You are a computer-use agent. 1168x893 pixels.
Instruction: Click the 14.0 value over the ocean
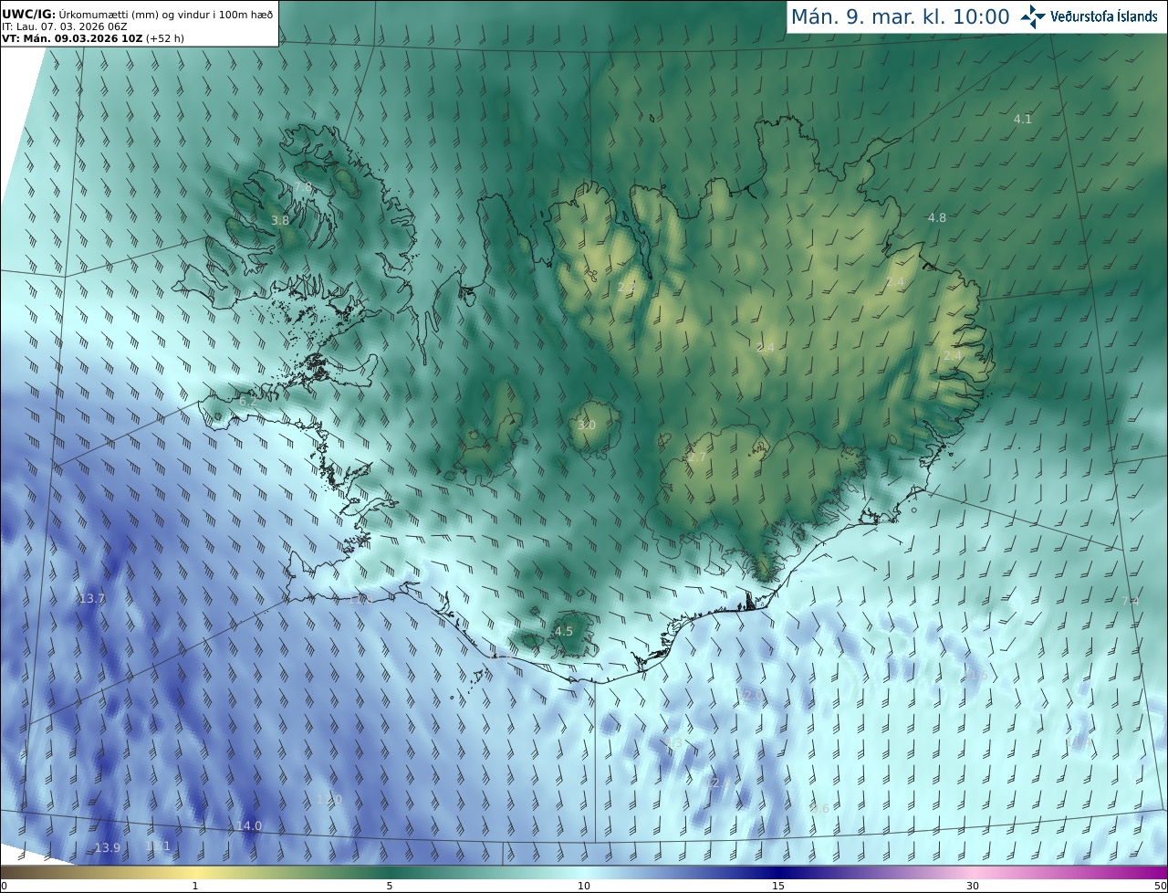[x=249, y=826]
